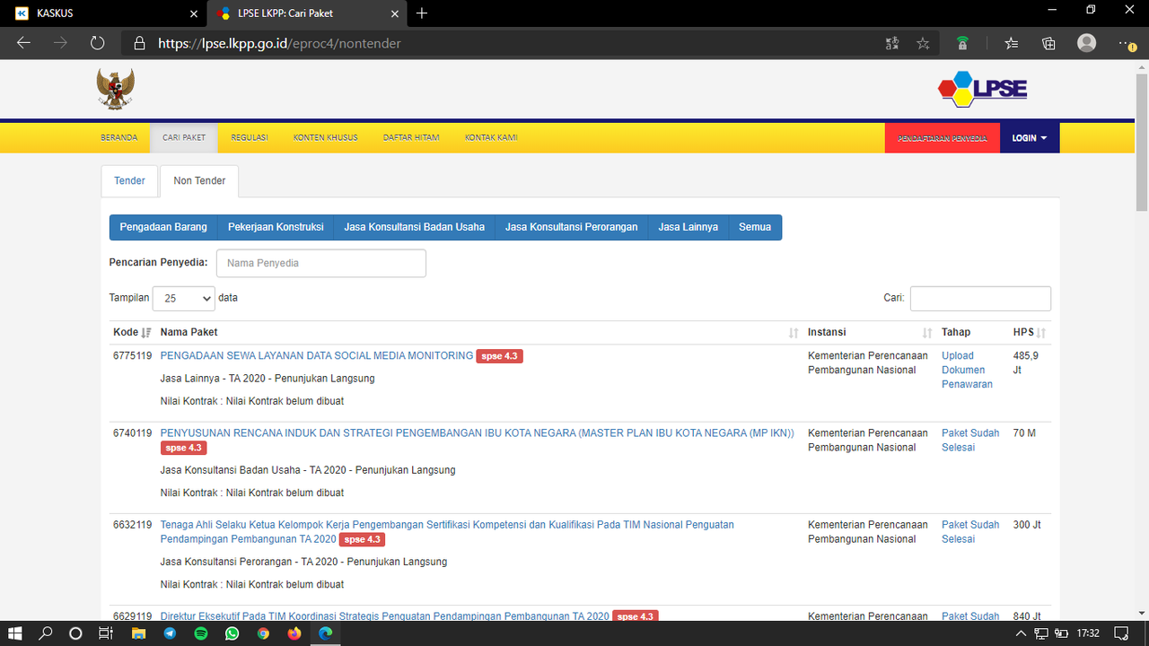Open WhatsApp from the taskbar
The height and width of the screenshot is (646, 1149).
point(232,633)
